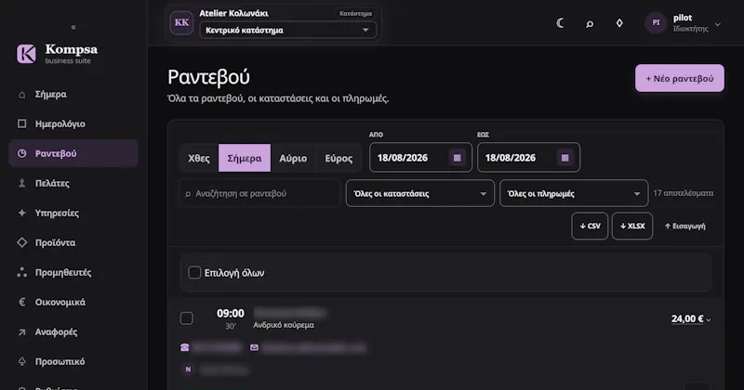Click the KK store avatar
This screenshot has width=744, height=390.
[x=181, y=22]
